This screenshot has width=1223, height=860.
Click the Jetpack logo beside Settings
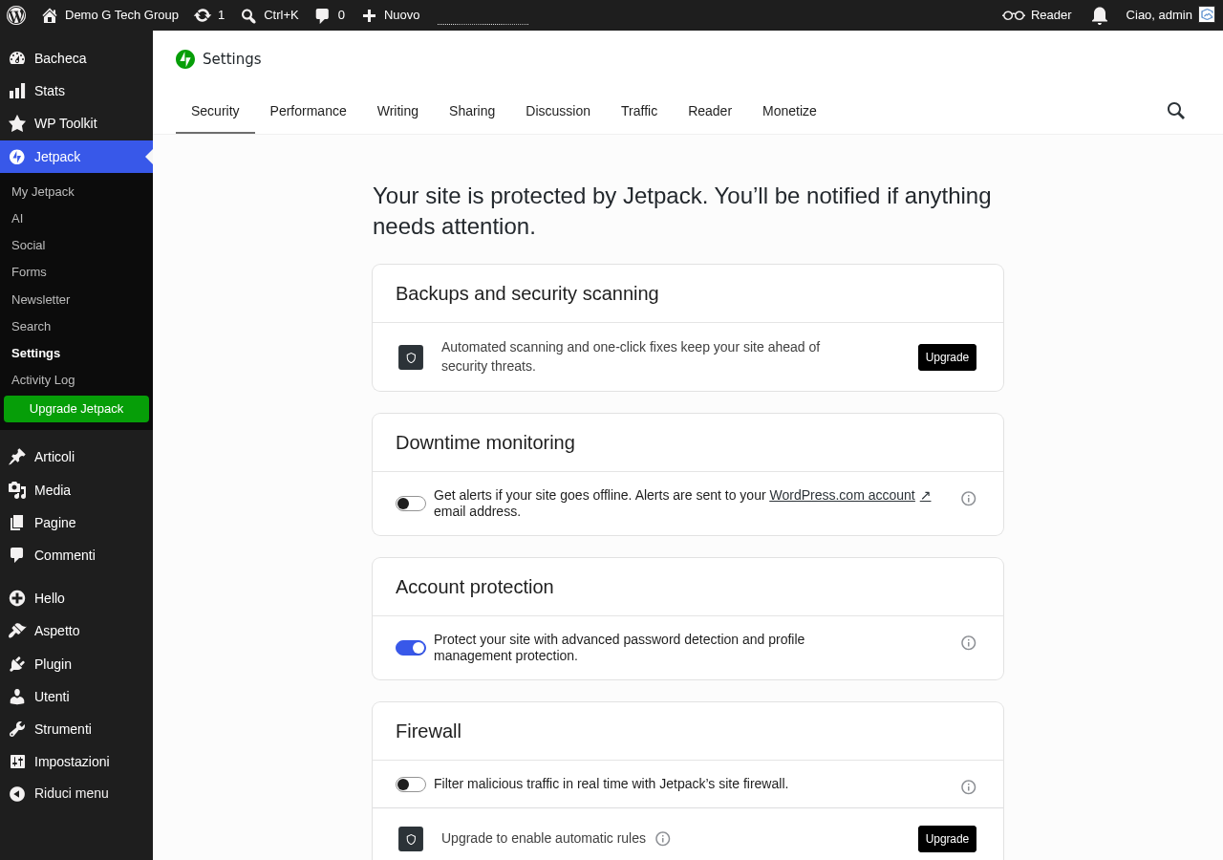pos(185,59)
